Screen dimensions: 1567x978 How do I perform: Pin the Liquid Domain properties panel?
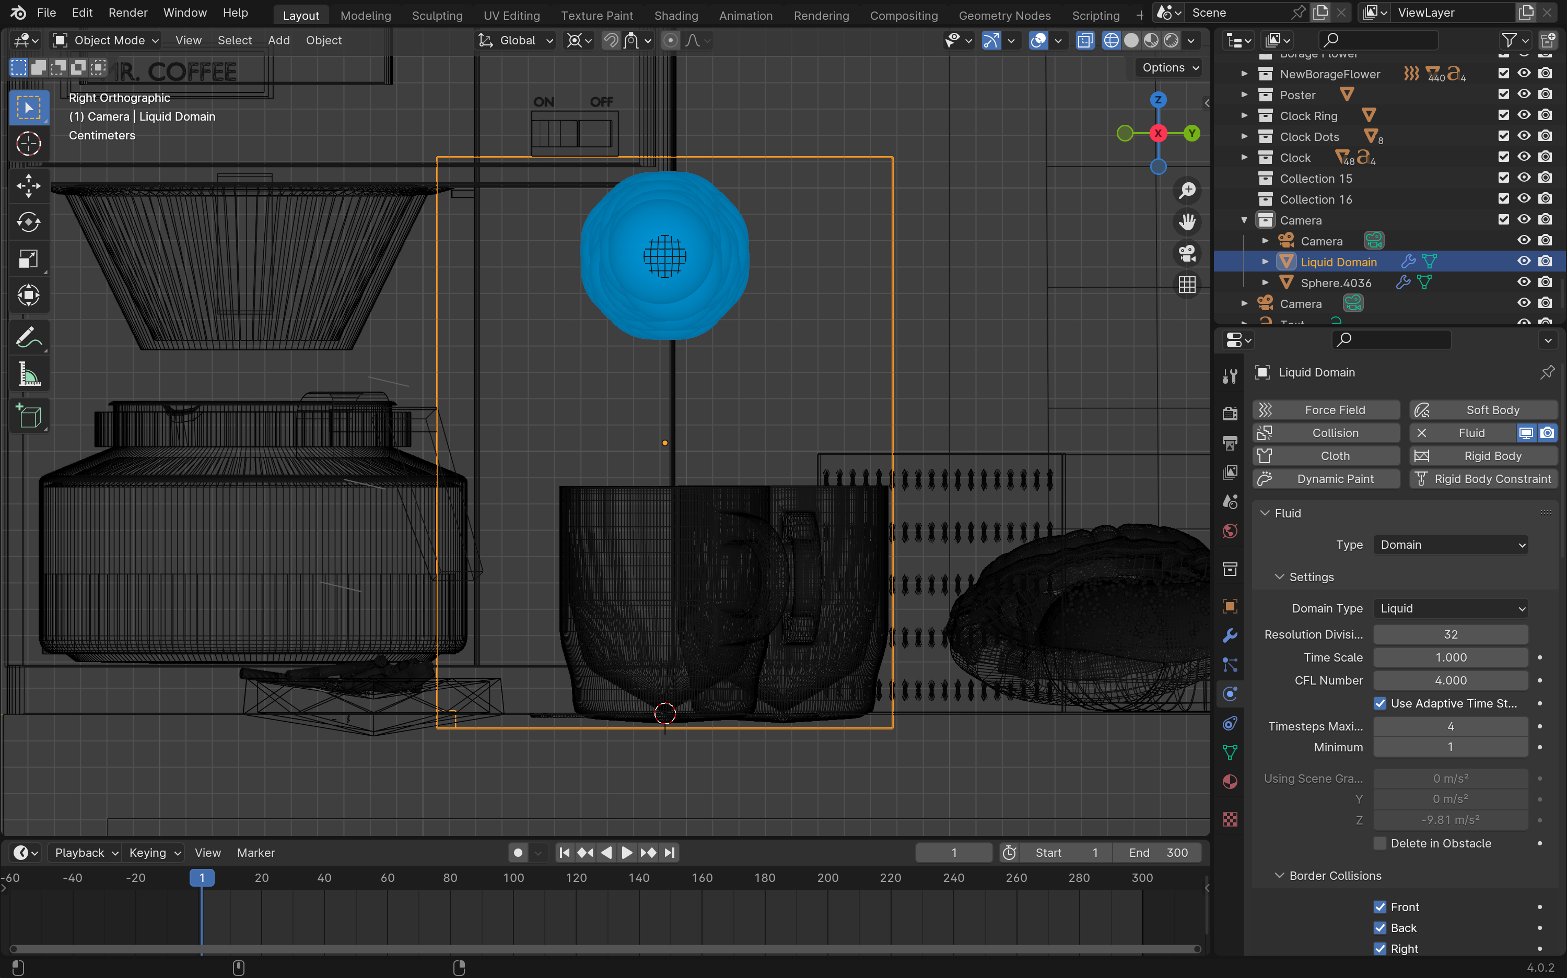click(x=1547, y=372)
